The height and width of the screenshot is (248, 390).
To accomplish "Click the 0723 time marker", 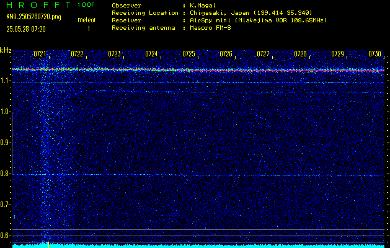I will (x=115, y=54).
